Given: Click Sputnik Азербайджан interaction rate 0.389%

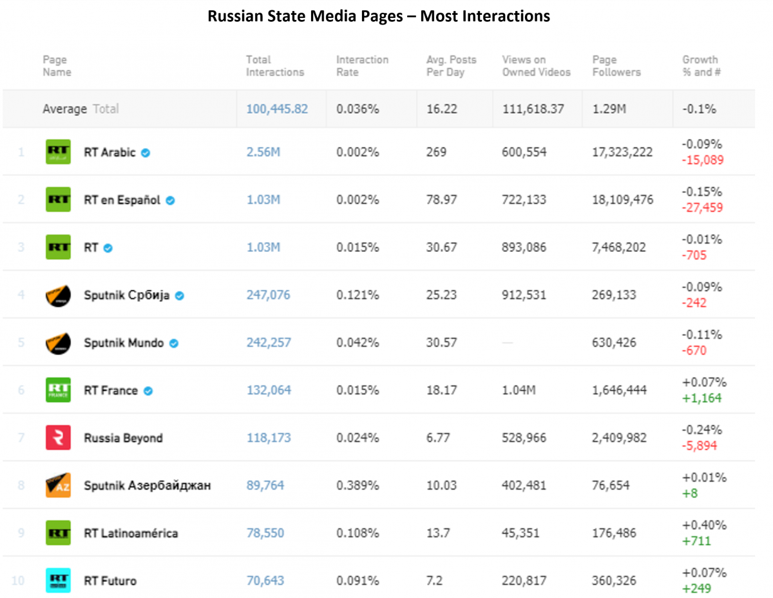Looking at the screenshot, I should click(358, 485).
